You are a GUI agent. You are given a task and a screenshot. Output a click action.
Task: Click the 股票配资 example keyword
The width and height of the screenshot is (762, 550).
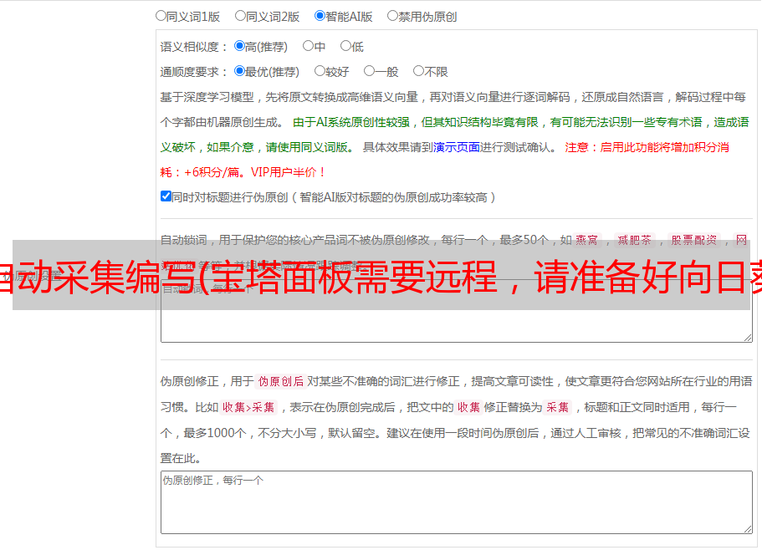[x=694, y=240]
